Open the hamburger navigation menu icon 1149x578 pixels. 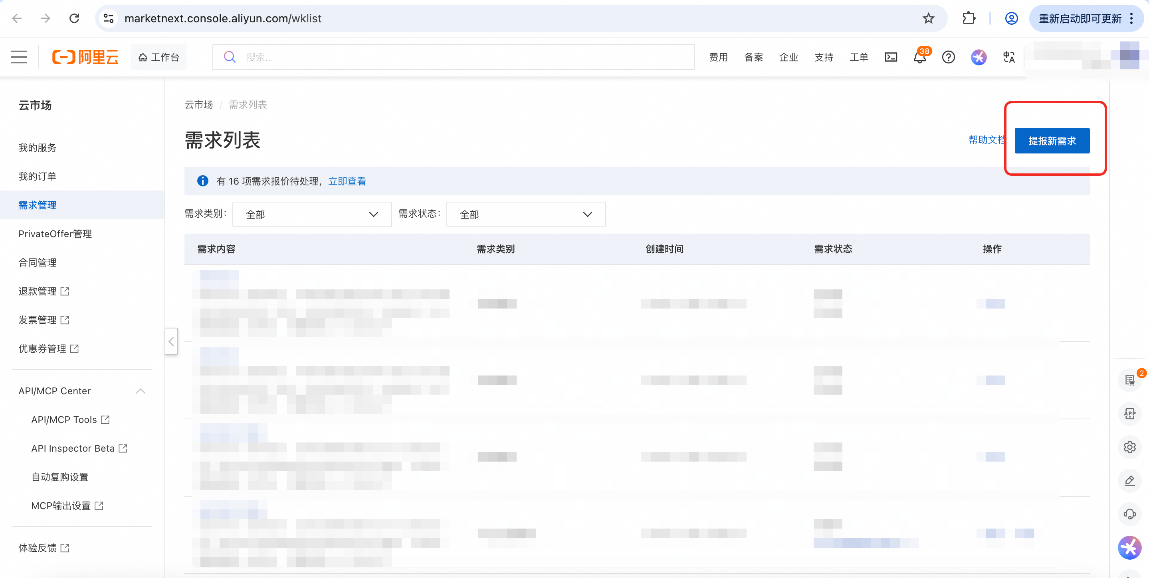(x=19, y=57)
